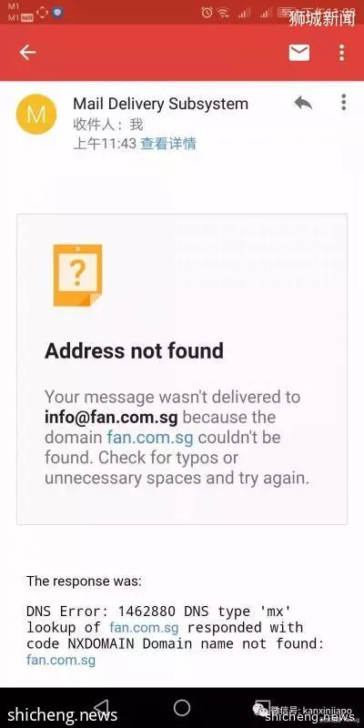Tap Android home circle button
The width and height of the screenshot is (364, 728).
(x=182, y=708)
